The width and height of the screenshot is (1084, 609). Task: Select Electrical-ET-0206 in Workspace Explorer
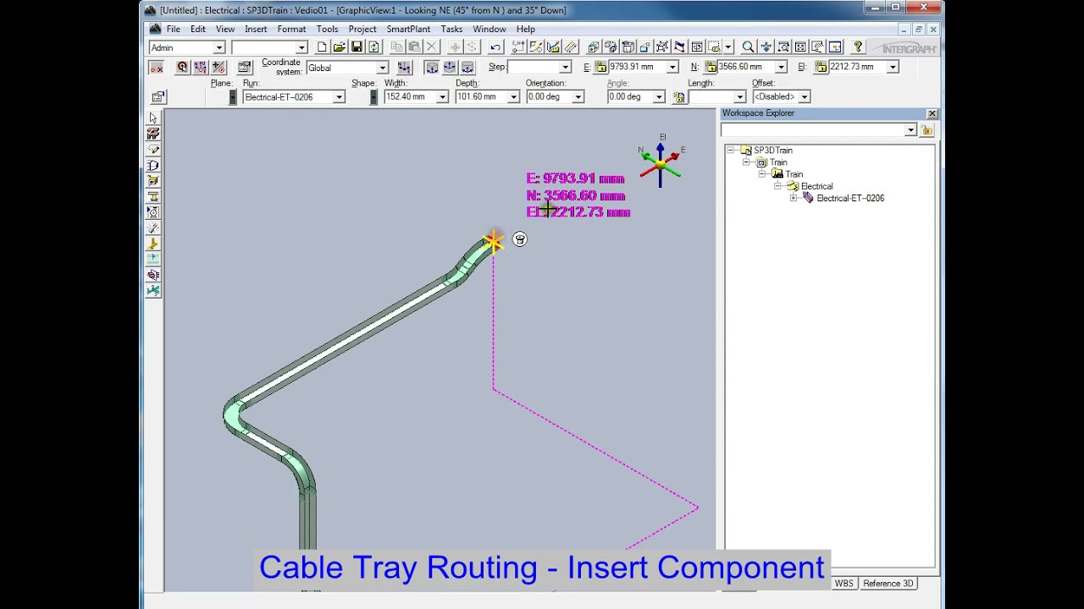pyautogui.click(x=850, y=198)
